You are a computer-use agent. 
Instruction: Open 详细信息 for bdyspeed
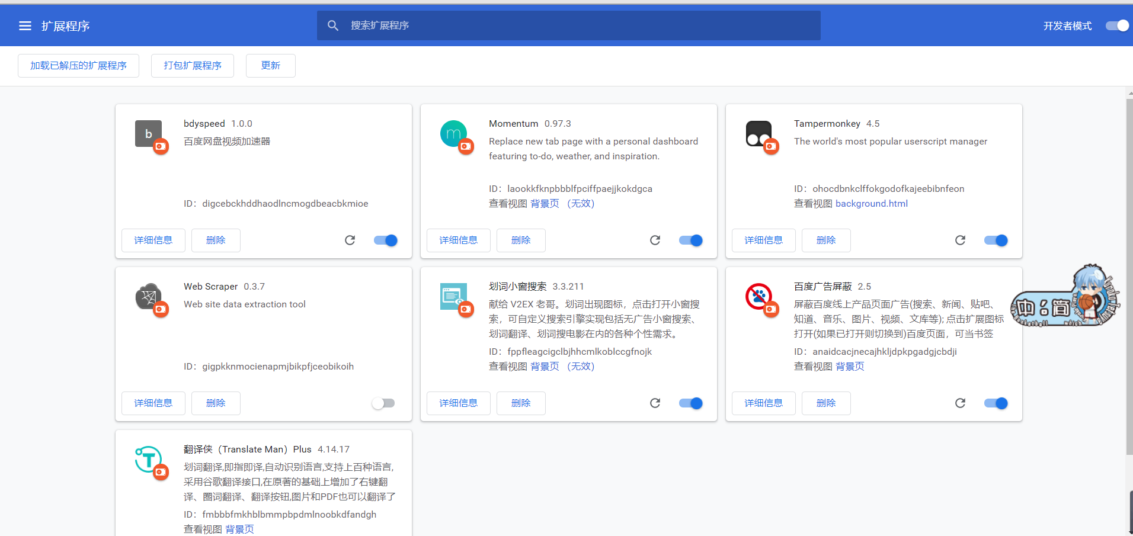[x=153, y=240]
